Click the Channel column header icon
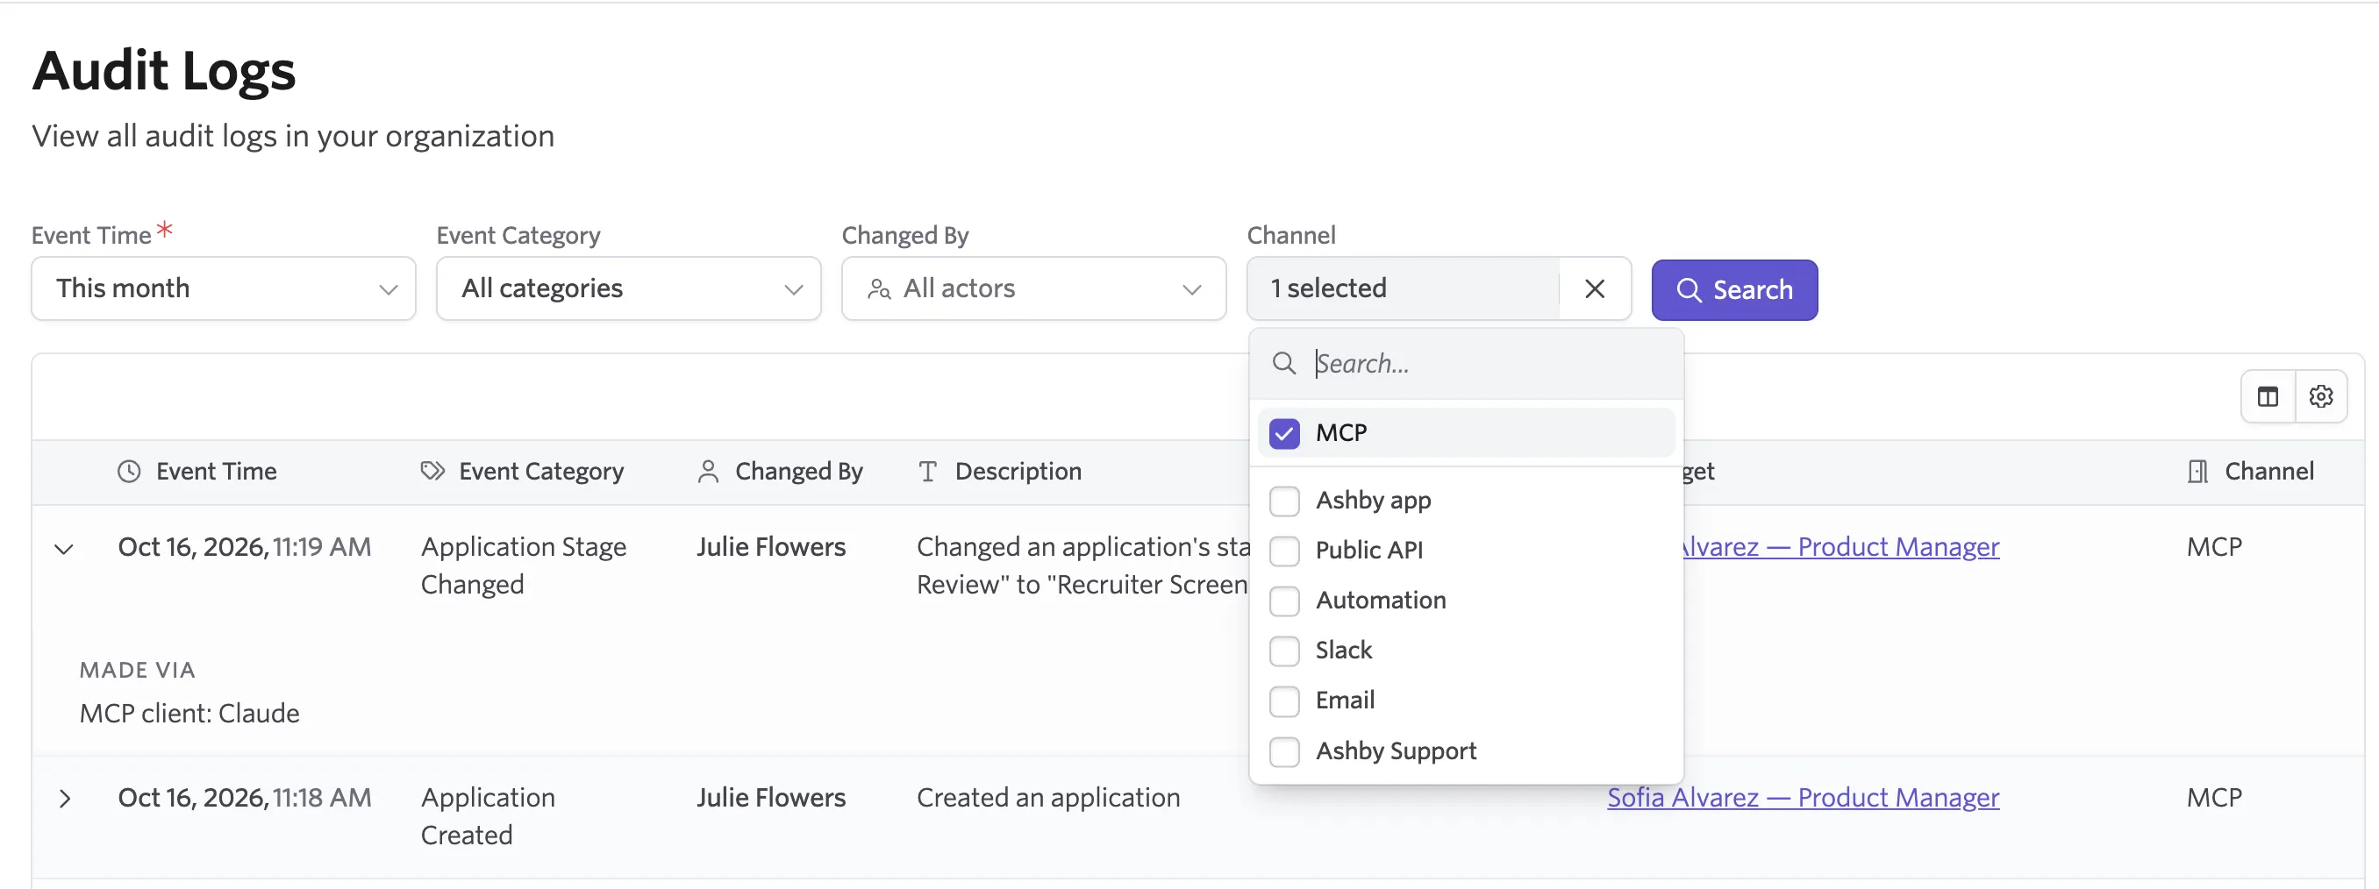Screen dimensions: 2379x889 tap(2198, 472)
